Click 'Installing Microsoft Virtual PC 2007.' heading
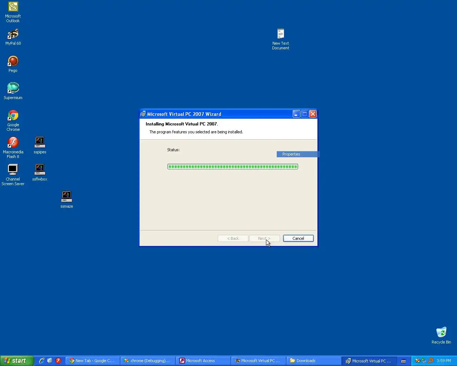 [182, 124]
